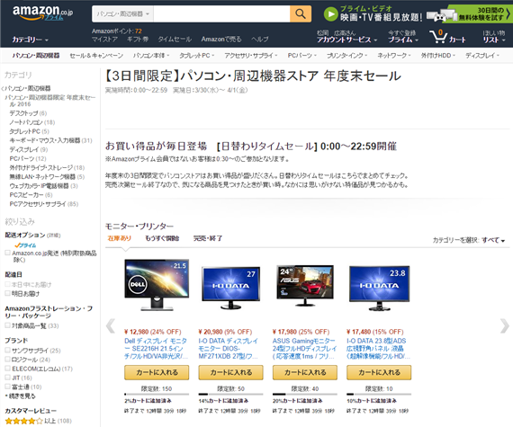Open カテゴリー dropdown in header

[30, 40]
